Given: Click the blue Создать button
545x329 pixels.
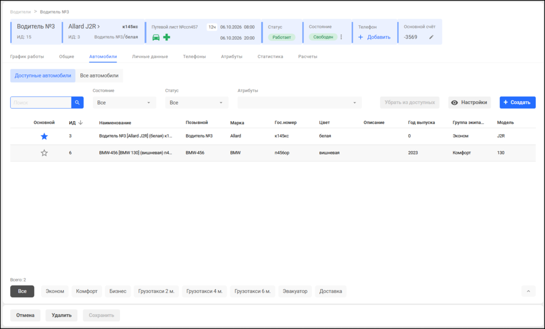Looking at the screenshot, I should tap(517, 103).
